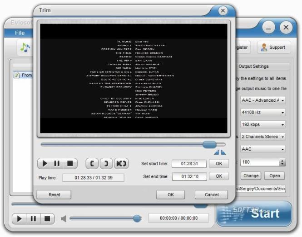Click the main window volume slider handle
The height and width of the screenshot is (237, 302).
[137, 218]
